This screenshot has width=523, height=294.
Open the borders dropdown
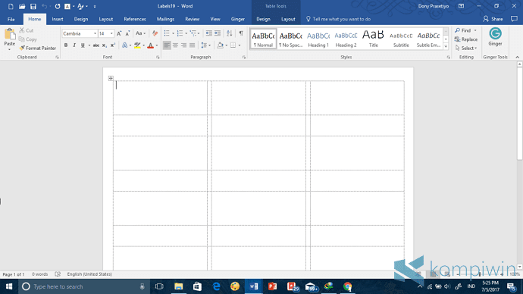click(240, 45)
